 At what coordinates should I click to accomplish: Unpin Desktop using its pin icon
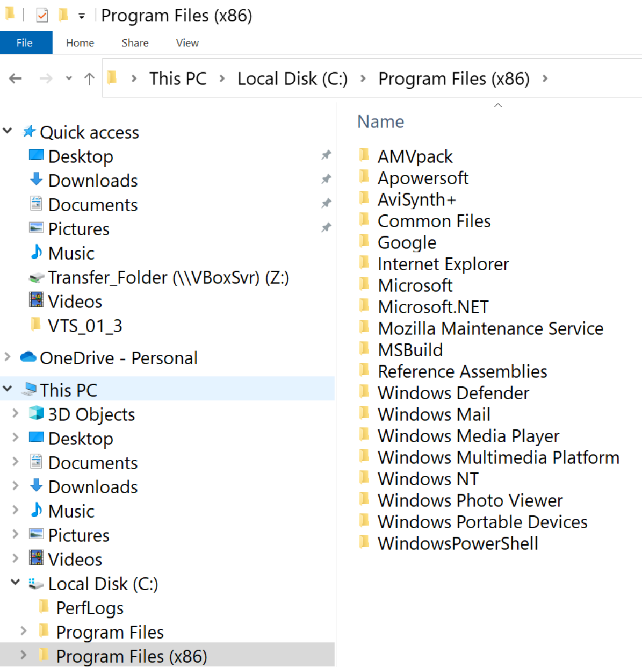(326, 155)
